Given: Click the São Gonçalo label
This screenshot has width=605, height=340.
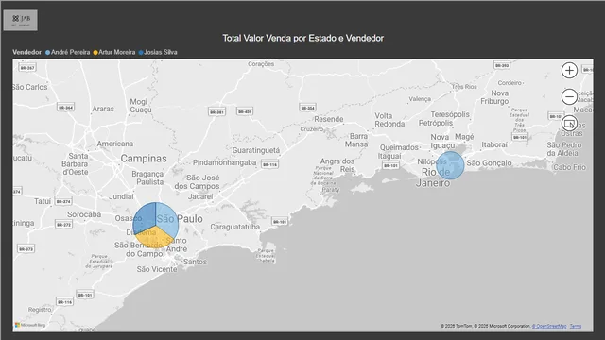Looking at the screenshot, I should [489, 163].
